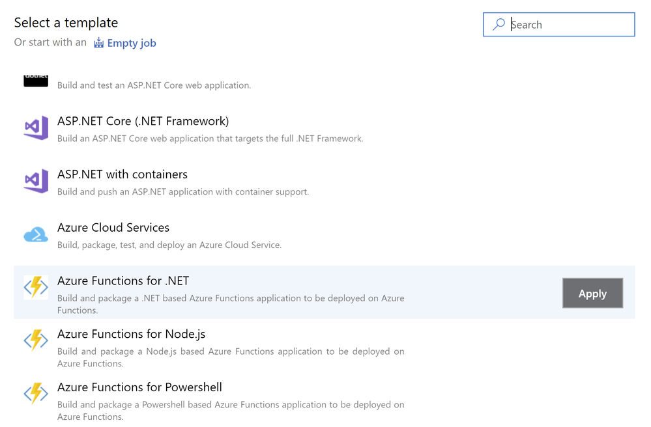651x427 pixels.
Task: Click the ASP.NET Core web application description
Action: (154, 85)
